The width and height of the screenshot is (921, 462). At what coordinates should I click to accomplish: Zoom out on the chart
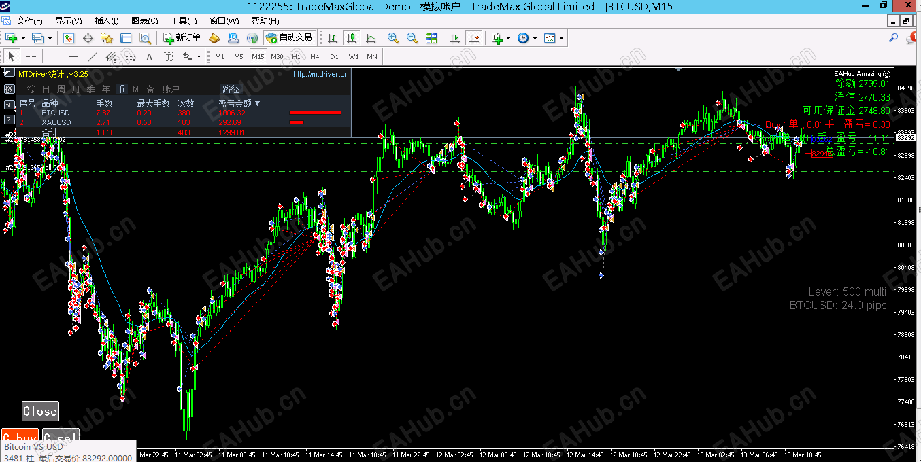pyautogui.click(x=412, y=38)
